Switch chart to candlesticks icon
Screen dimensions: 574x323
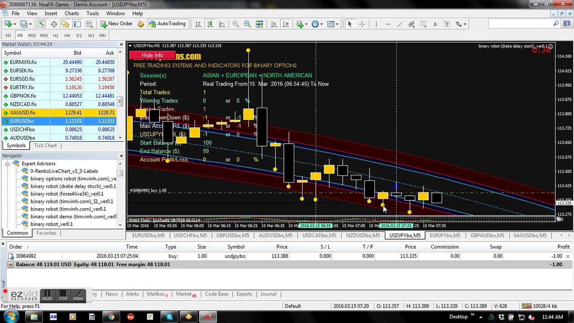click(210, 24)
